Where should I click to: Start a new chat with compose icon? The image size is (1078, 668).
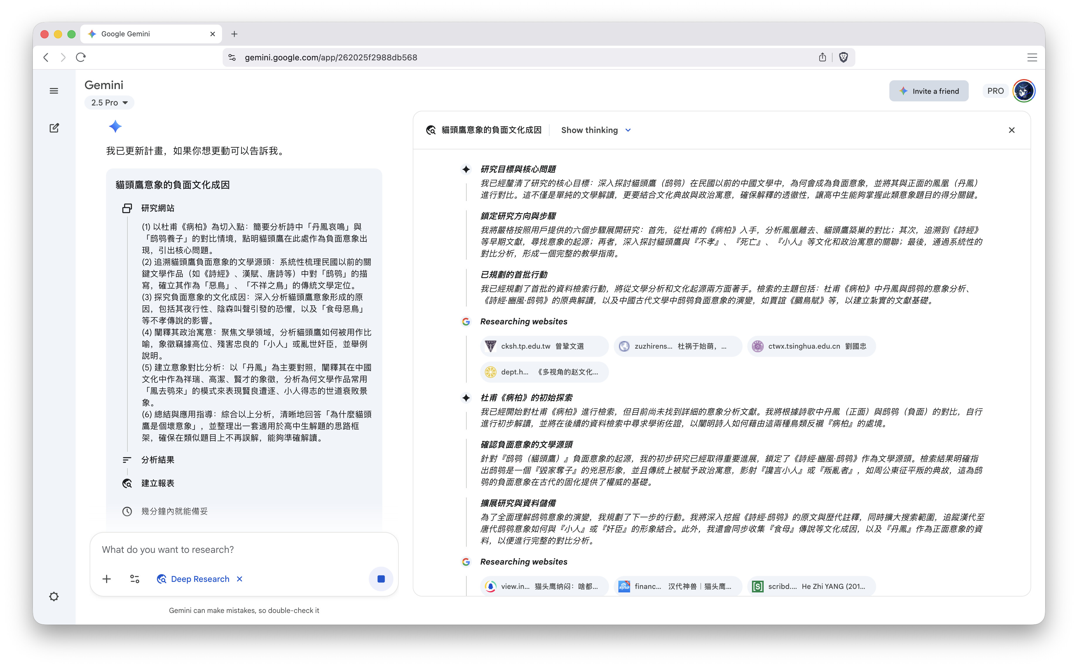tap(54, 128)
